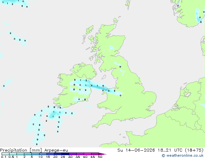Click the '0.1' legend label
The width and height of the screenshot is (205, 158).
(x=4, y=157)
